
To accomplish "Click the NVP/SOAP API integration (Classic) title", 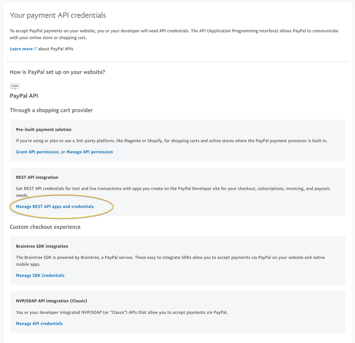I will tap(51, 301).
